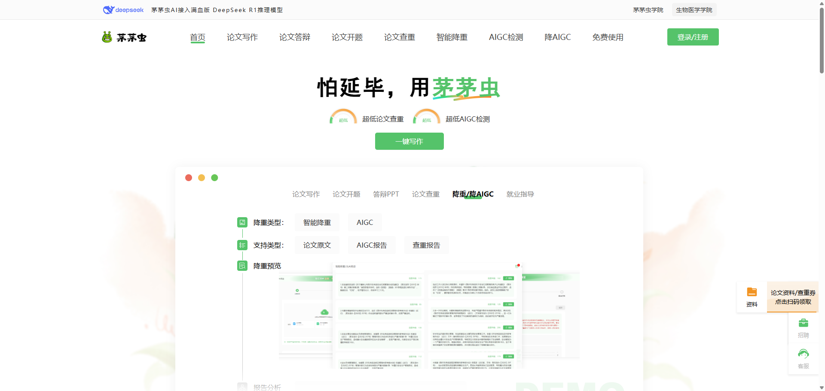Click the green 降重类型 document icon
Viewport: 825px width, 391px height.
[242, 222]
